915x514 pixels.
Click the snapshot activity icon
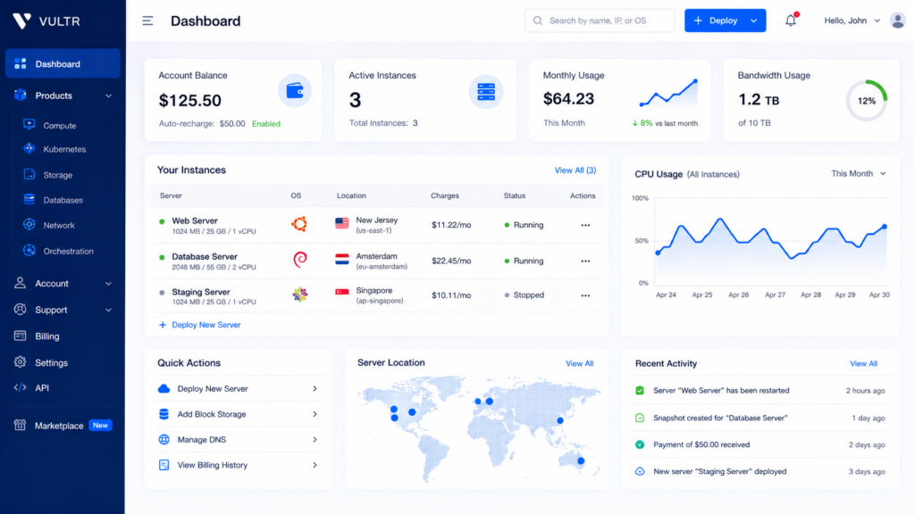coord(640,418)
